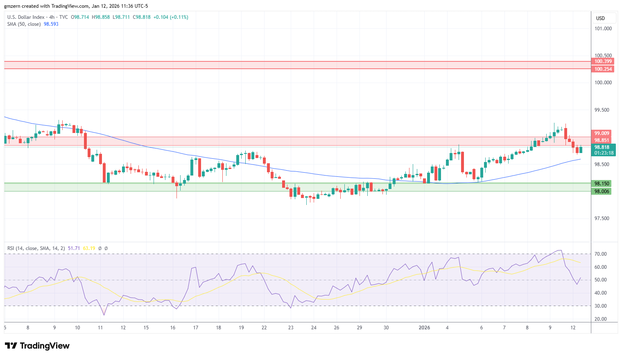Click the 2026 year marker on time axis

click(424, 328)
